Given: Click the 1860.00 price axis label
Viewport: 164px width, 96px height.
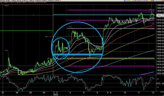Looking at the screenshot, I should point(160,32).
